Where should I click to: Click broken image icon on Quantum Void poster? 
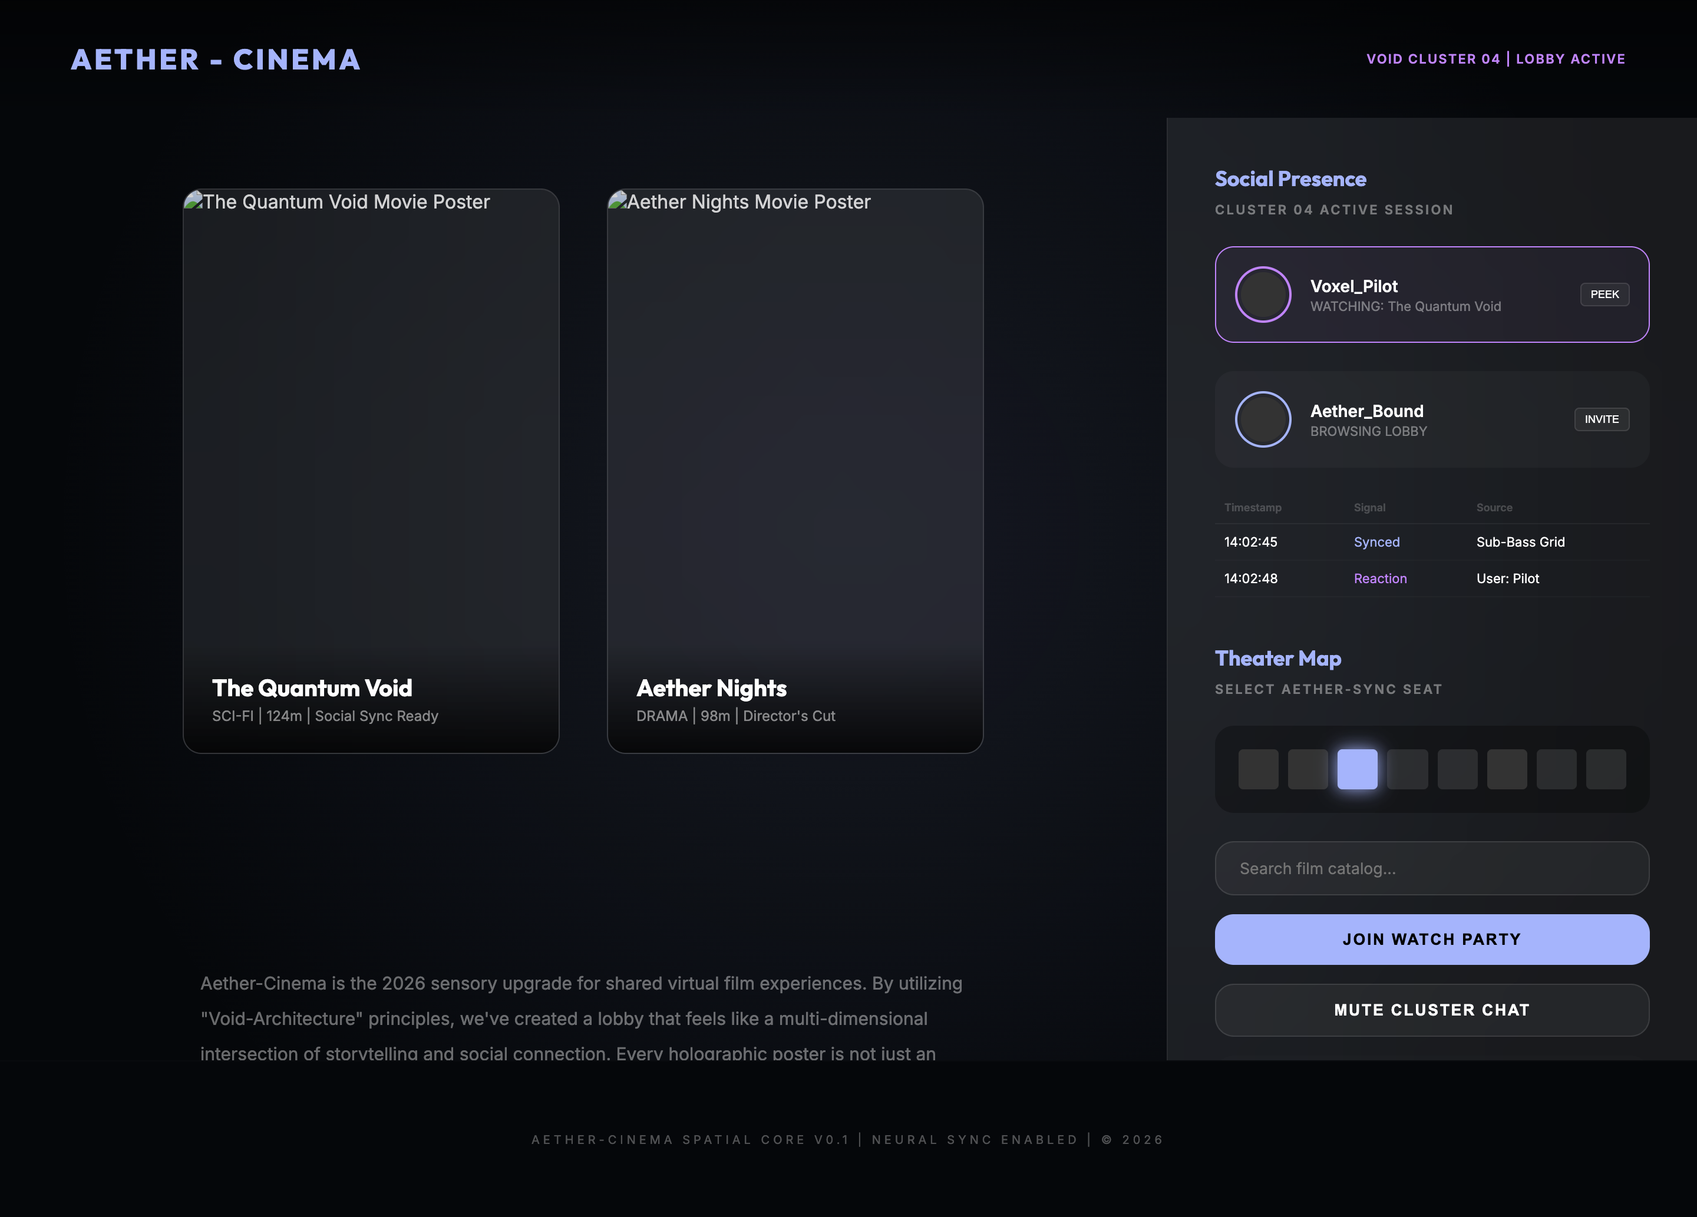tap(194, 200)
